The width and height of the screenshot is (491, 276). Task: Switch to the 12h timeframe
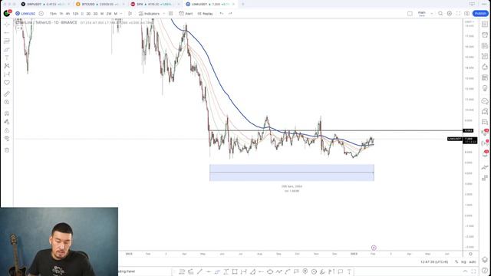tap(75, 14)
